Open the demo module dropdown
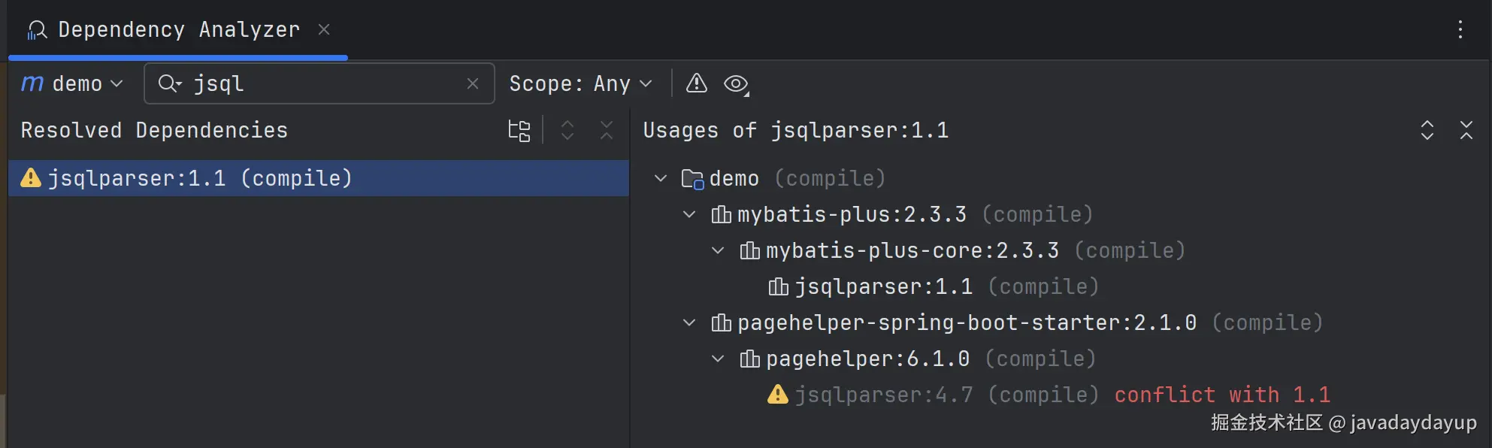 tap(72, 83)
